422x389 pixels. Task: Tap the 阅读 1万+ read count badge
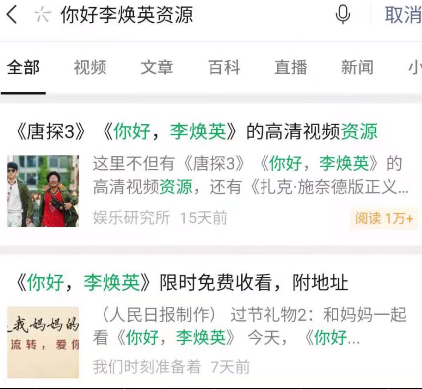tap(384, 218)
